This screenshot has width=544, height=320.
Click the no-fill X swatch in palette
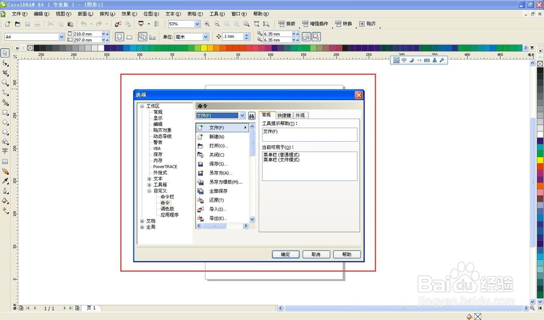click(x=30, y=48)
